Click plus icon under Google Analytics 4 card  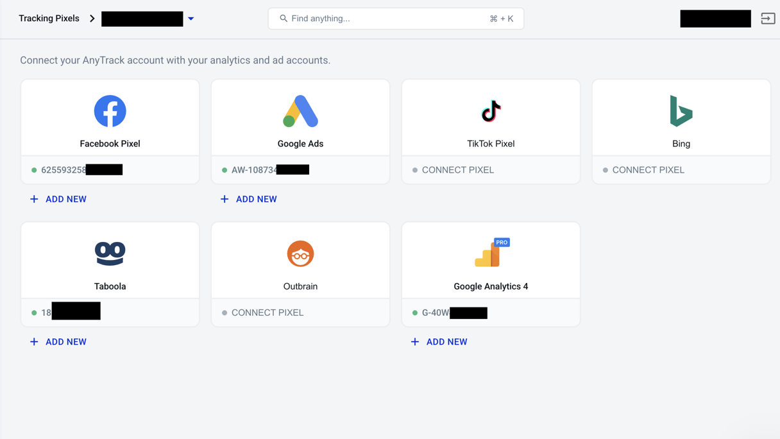pos(415,342)
